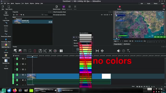
Task: Collapse the Sequences folder in Project Bin
Action: click(x=13, y=19)
